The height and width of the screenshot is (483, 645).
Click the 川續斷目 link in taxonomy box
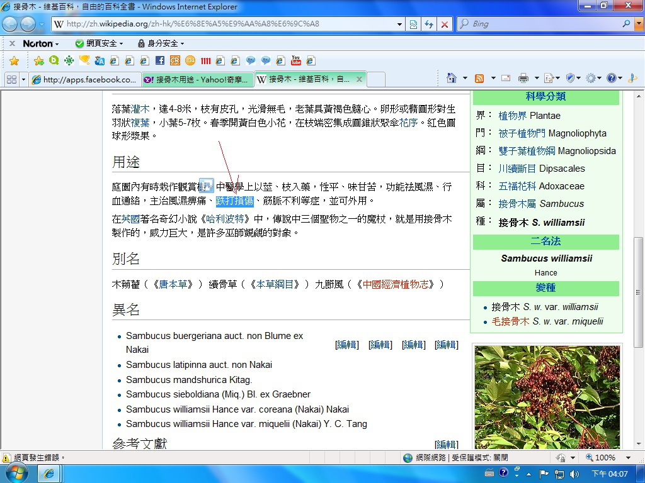517,169
